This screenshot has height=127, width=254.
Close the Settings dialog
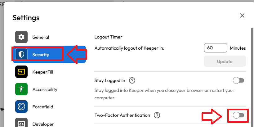tap(242, 16)
